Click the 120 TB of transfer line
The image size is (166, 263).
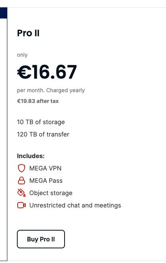click(x=43, y=134)
